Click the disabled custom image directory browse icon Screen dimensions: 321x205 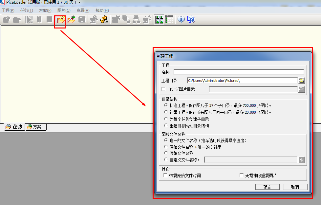click(302, 89)
